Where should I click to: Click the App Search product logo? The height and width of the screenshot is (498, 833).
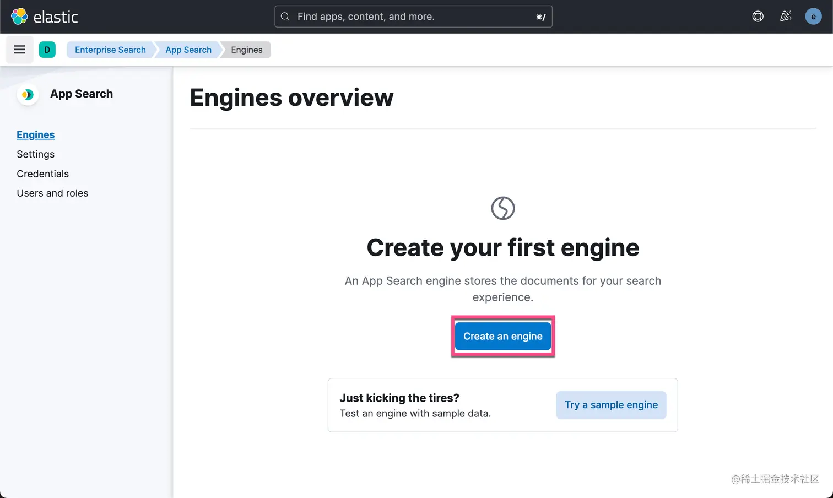[28, 95]
